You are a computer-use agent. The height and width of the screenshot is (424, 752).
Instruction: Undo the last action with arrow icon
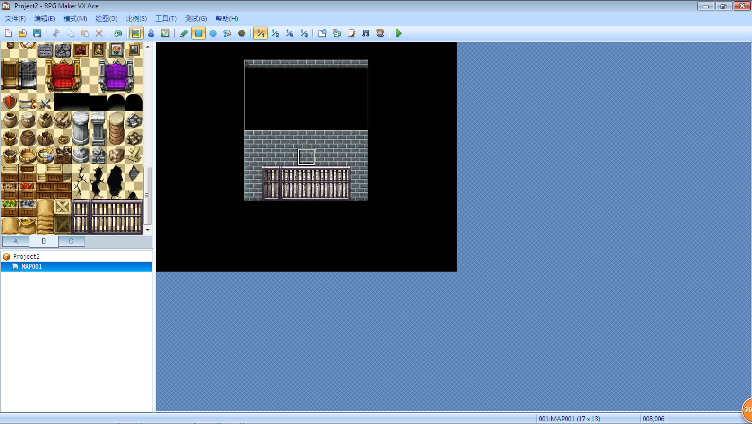pyautogui.click(x=118, y=33)
